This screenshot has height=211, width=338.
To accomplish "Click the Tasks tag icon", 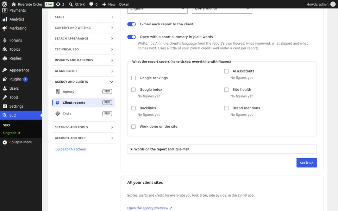I will tap(57, 114).
